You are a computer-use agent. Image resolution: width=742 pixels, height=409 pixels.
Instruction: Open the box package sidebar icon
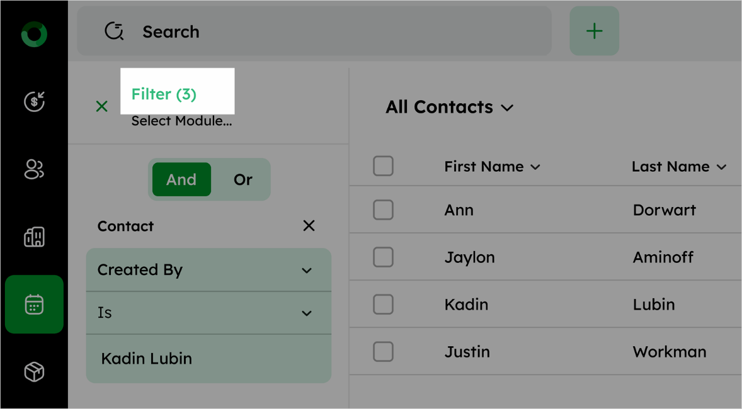[34, 372]
